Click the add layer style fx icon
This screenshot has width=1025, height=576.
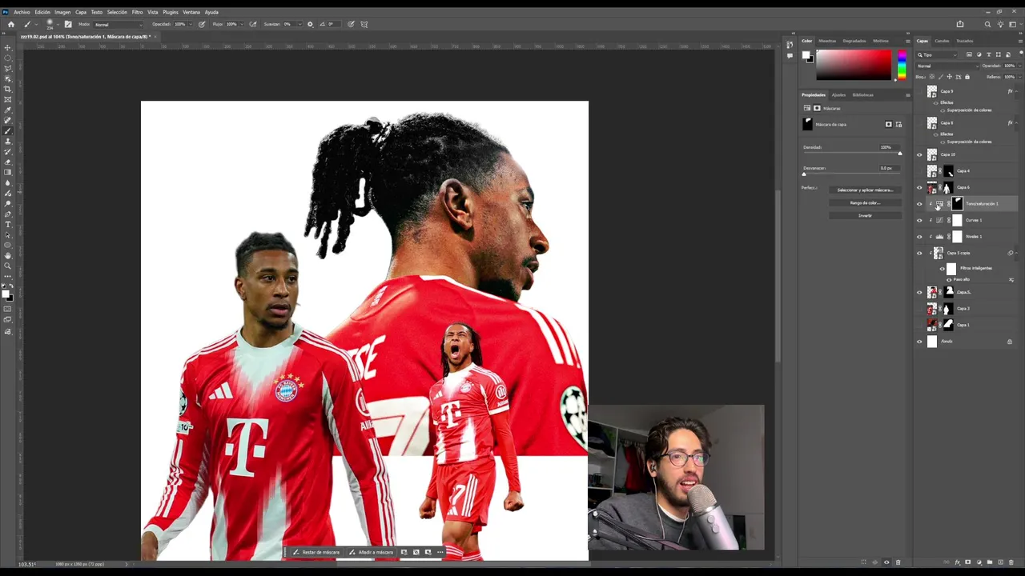(957, 562)
